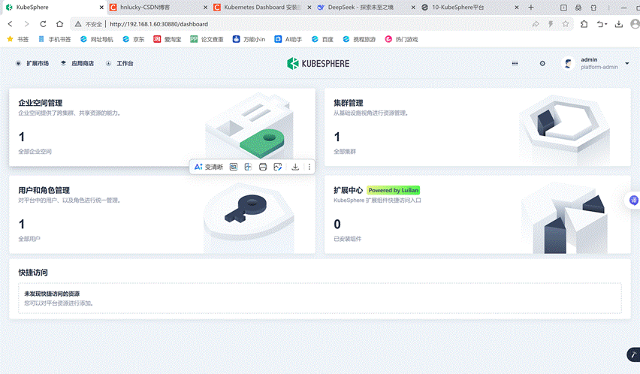
Task: Open the 论文查重 bookmark
Action: [207, 39]
